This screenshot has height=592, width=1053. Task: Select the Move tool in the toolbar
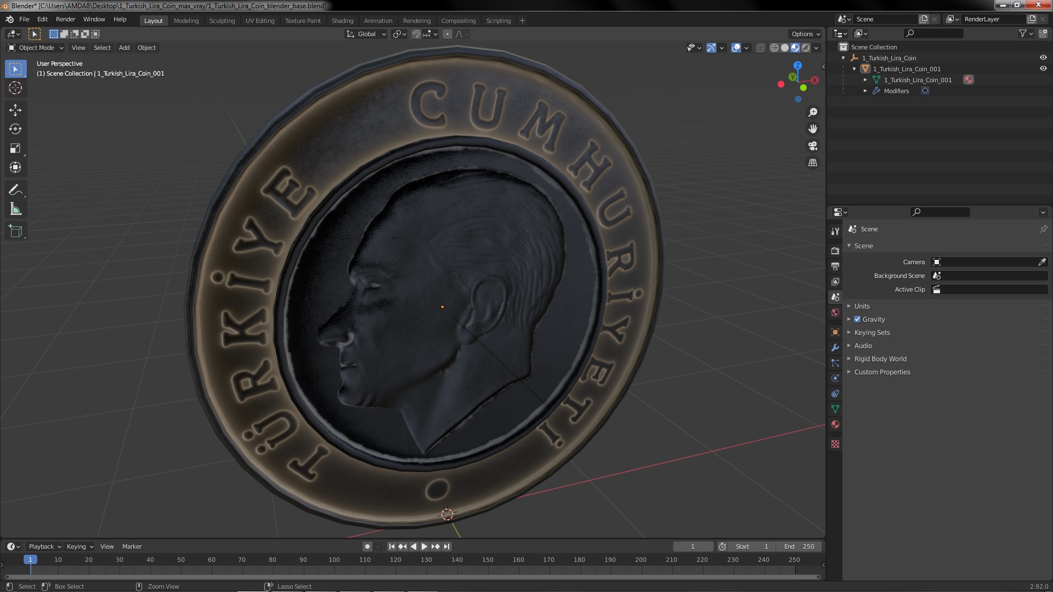click(15, 110)
